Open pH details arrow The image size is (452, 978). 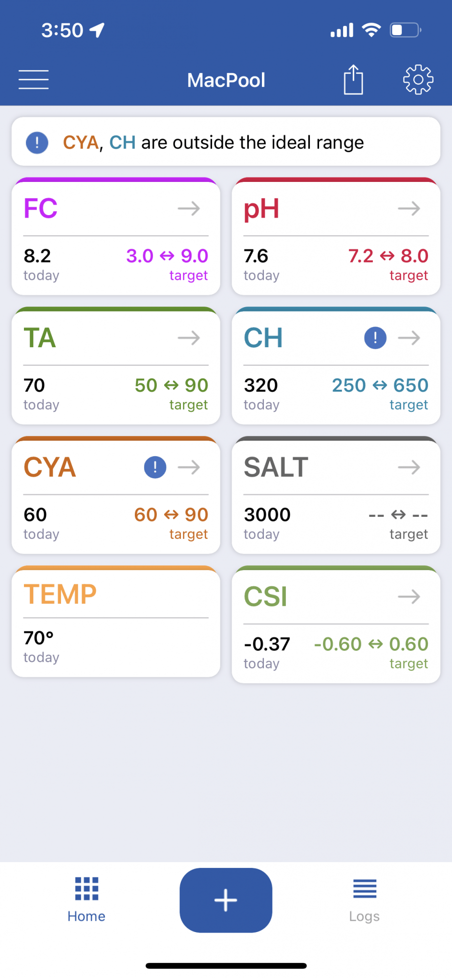tap(409, 209)
